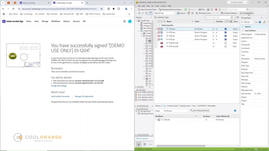Switch to the CAD BOM tab
The width and height of the screenshot is (269, 151).
click(x=201, y=106)
